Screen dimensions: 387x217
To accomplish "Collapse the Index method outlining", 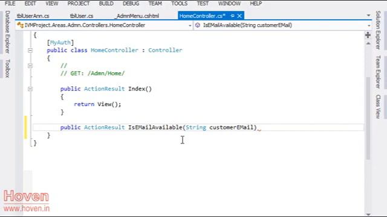I will 30,89.
